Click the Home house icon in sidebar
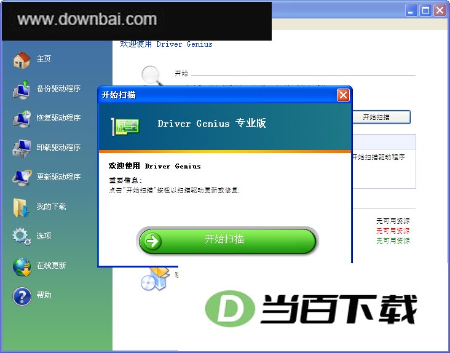Viewport: 450px width, 353px height. click(x=22, y=60)
